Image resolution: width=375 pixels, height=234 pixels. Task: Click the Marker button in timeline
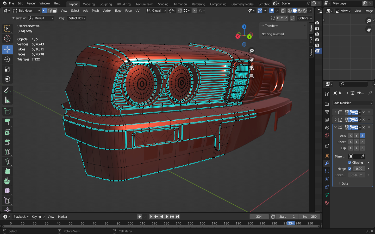(x=63, y=217)
